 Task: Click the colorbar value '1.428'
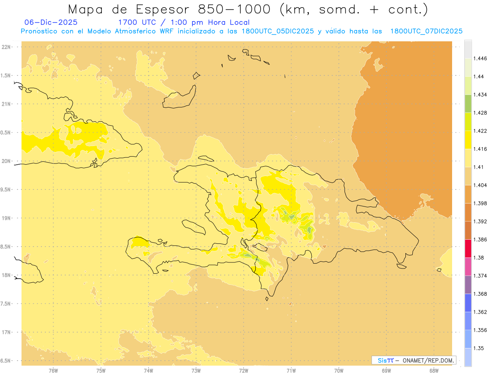click(x=481, y=113)
